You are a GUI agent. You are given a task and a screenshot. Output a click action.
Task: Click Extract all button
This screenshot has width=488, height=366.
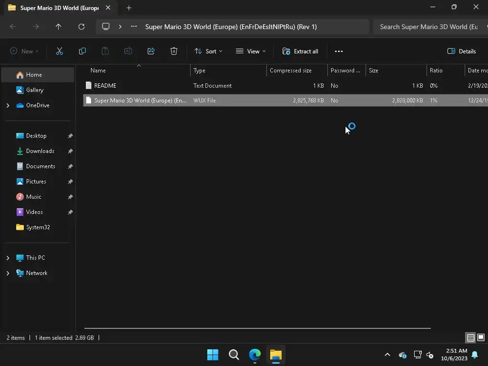(x=300, y=51)
